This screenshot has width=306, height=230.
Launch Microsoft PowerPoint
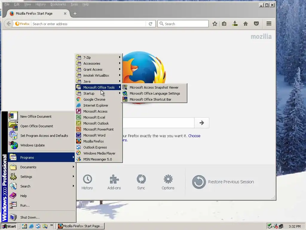[x=99, y=129]
